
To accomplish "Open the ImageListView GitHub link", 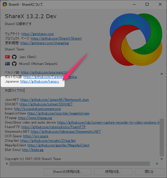I will [58, 113].
